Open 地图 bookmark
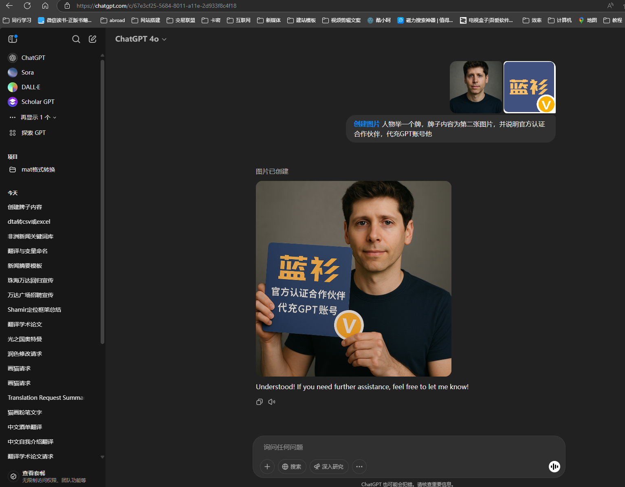The height and width of the screenshot is (487, 625). (588, 20)
